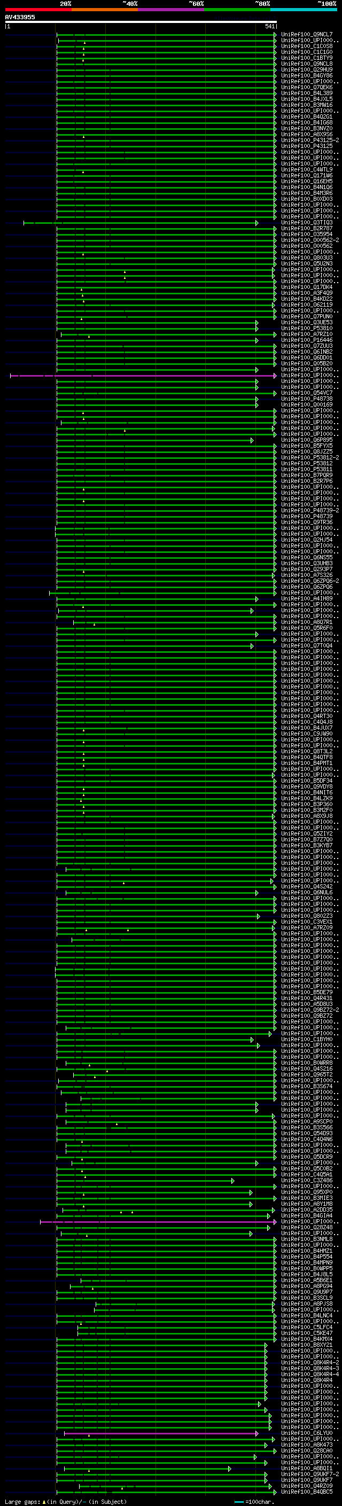
Task: Open the UniRef100_B4JXL5 hit
Action: 306,99
